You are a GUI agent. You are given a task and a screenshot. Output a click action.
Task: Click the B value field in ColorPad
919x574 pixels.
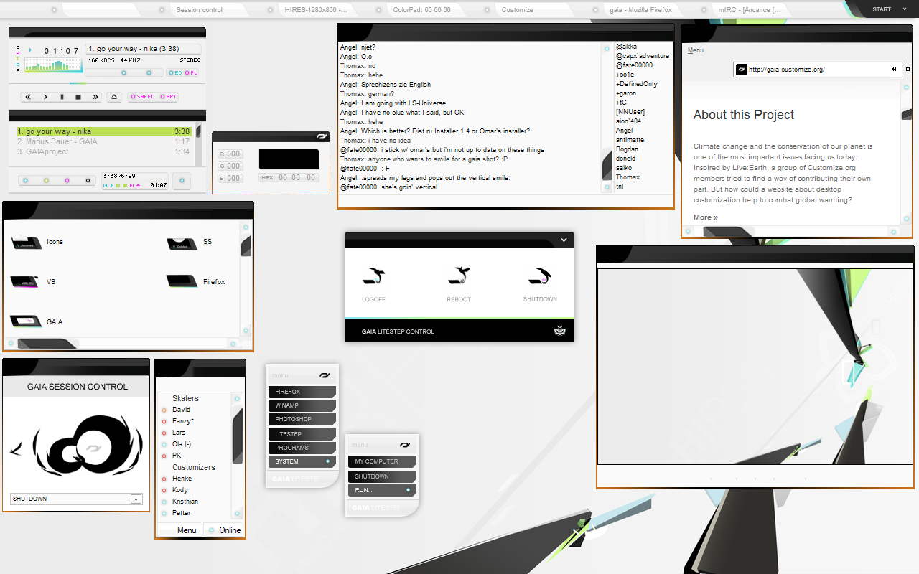230,178
